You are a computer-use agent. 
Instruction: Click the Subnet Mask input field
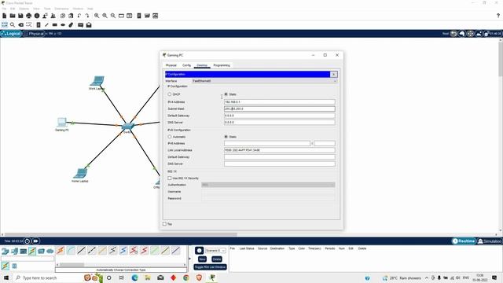pyautogui.click(x=280, y=108)
